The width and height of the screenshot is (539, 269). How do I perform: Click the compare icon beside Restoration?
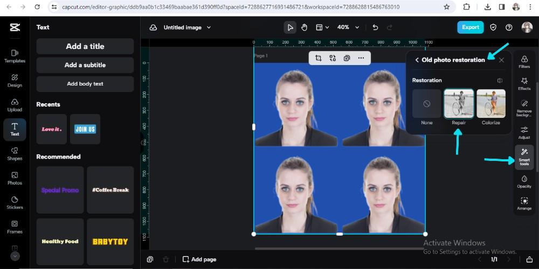[x=500, y=80]
